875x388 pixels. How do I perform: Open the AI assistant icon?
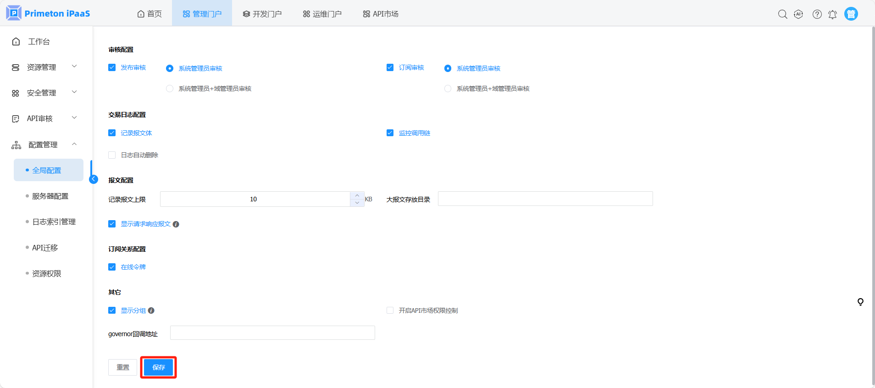tap(798, 14)
